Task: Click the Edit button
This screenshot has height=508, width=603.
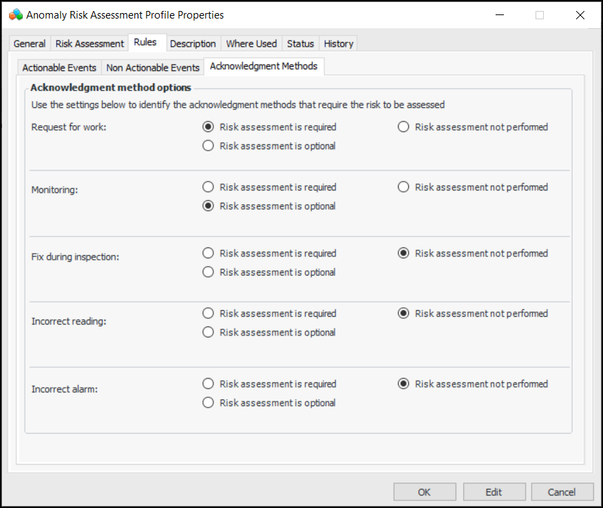Action: [x=494, y=492]
